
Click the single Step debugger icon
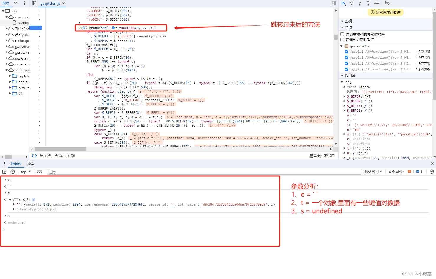coord(376,3)
